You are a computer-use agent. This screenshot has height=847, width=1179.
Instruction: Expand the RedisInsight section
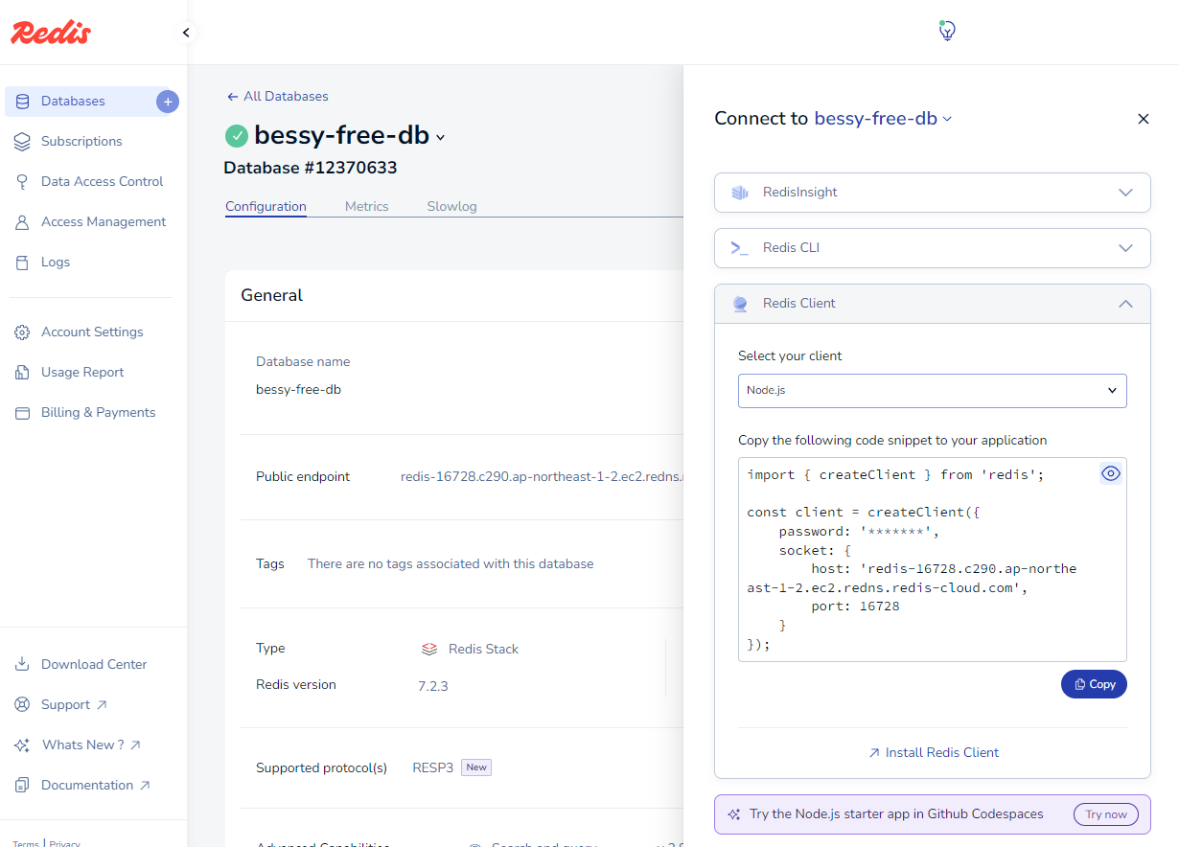932,193
